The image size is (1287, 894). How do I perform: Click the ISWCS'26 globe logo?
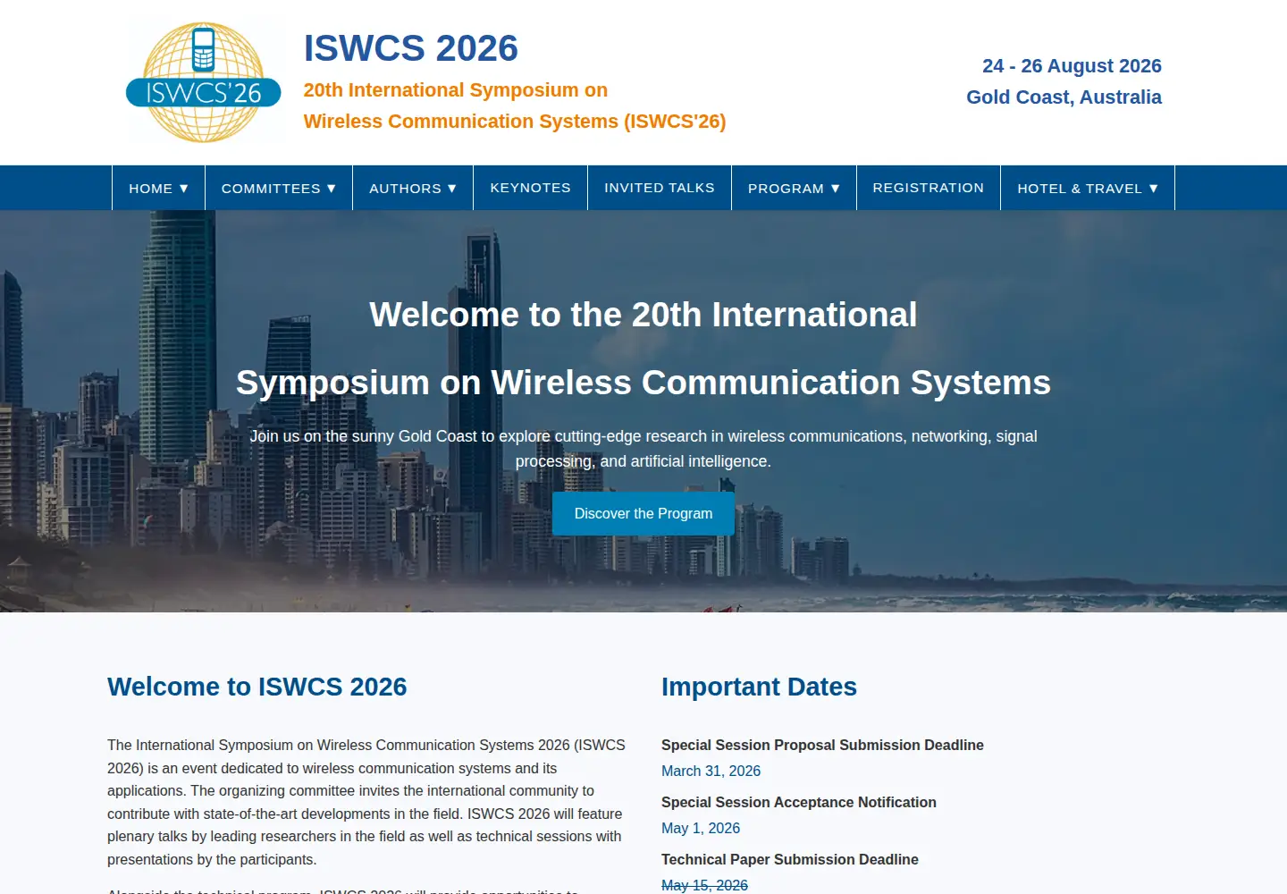[204, 82]
